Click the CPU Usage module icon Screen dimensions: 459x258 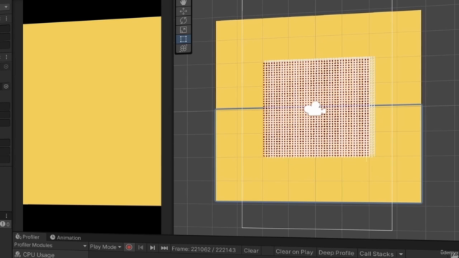coord(17,254)
